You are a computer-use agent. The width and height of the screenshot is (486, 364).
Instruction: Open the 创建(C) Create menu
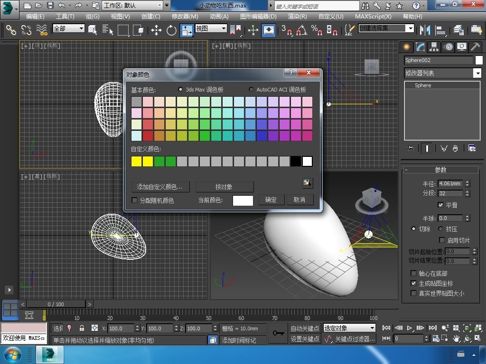(151, 17)
